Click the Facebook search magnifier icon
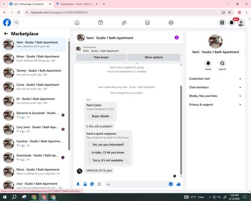Screen dimensions: 251x201 pos(17,23)
